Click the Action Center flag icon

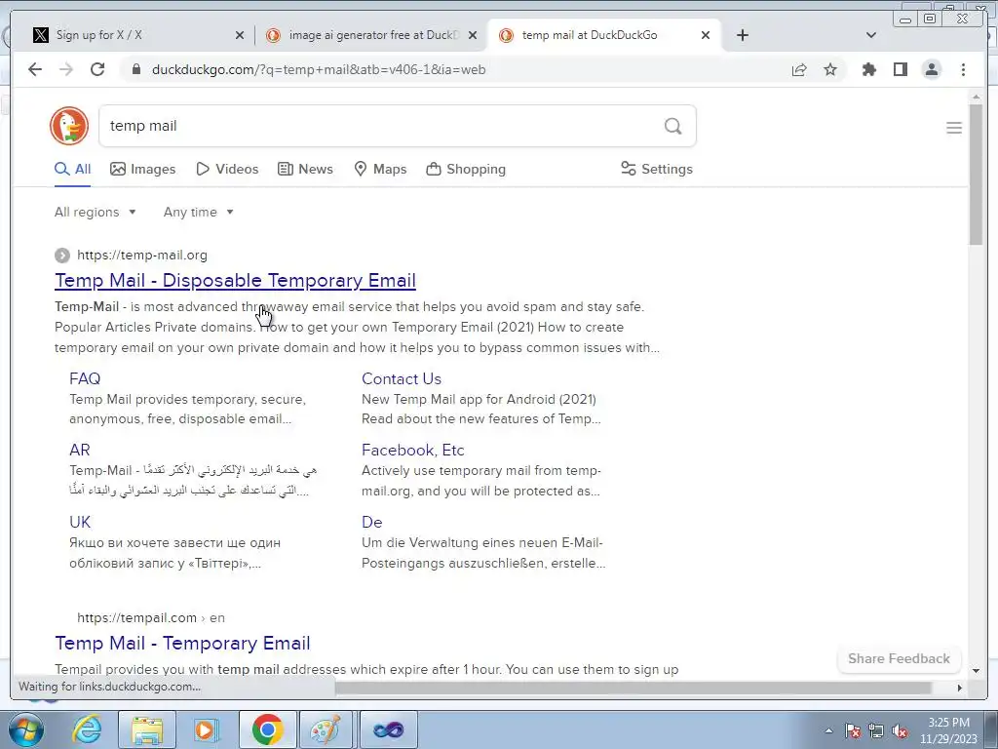tap(853, 730)
